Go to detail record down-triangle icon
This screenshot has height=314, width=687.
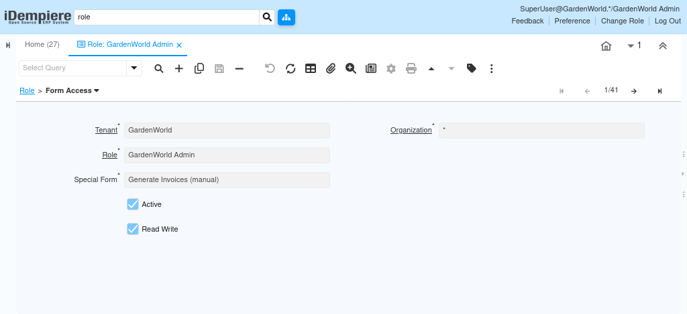(452, 69)
